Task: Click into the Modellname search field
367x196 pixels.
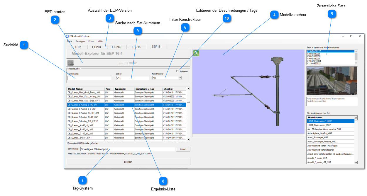Action: pyautogui.click(x=89, y=78)
